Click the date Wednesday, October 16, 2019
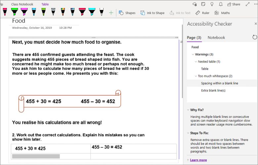Viewport: 258px width, 165px height. pos(32,28)
